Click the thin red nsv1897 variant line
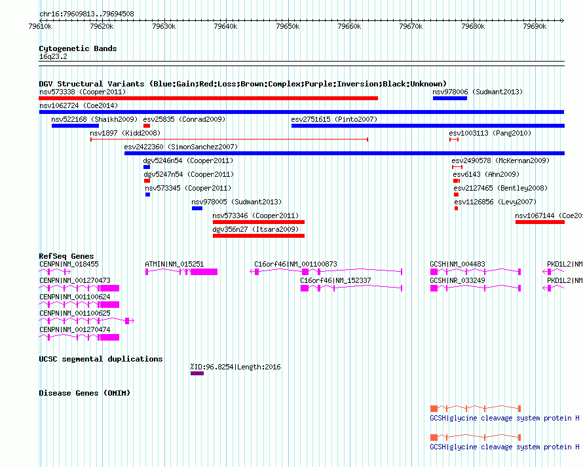This screenshot has height=467, width=583. coord(229,140)
